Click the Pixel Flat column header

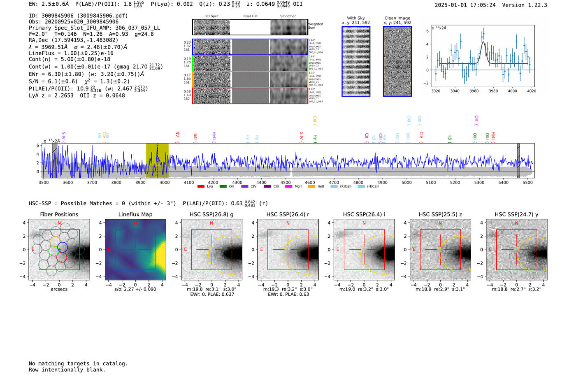pos(250,16)
